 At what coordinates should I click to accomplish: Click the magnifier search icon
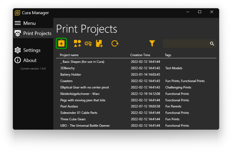click(x=212, y=44)
